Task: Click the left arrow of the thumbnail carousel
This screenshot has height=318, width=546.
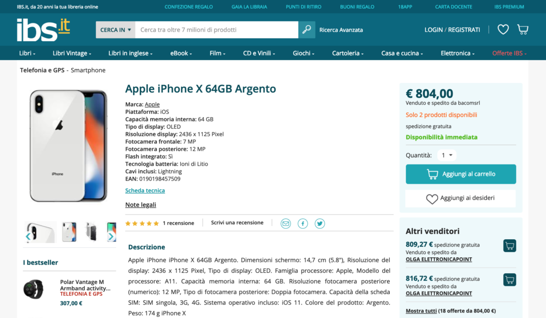Action: pos(28,235)
